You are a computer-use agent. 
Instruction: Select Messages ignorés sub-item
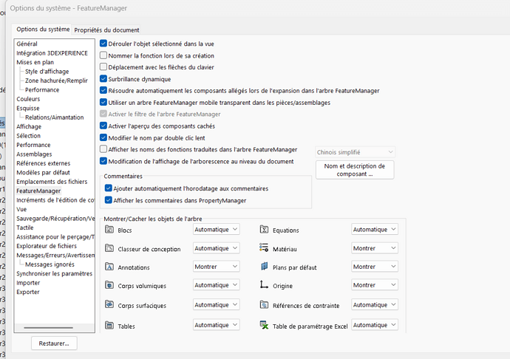coord(50,264)
